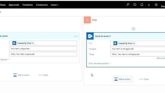Click the plus insert step circle
The width and height of the screenshot is (165, 93).
pyautogui.click(x=133, y=29)
